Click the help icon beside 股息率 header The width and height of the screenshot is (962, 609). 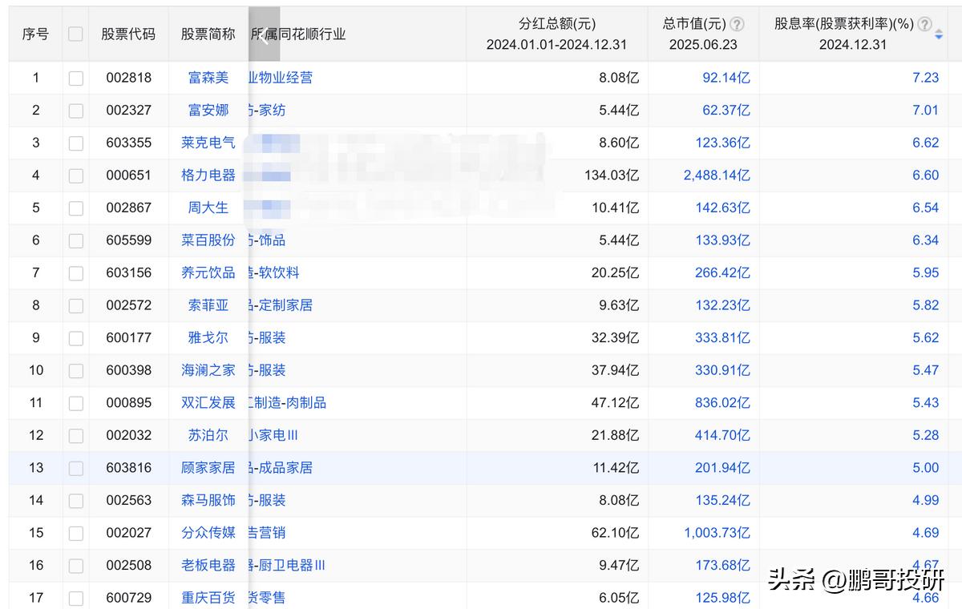924,24
